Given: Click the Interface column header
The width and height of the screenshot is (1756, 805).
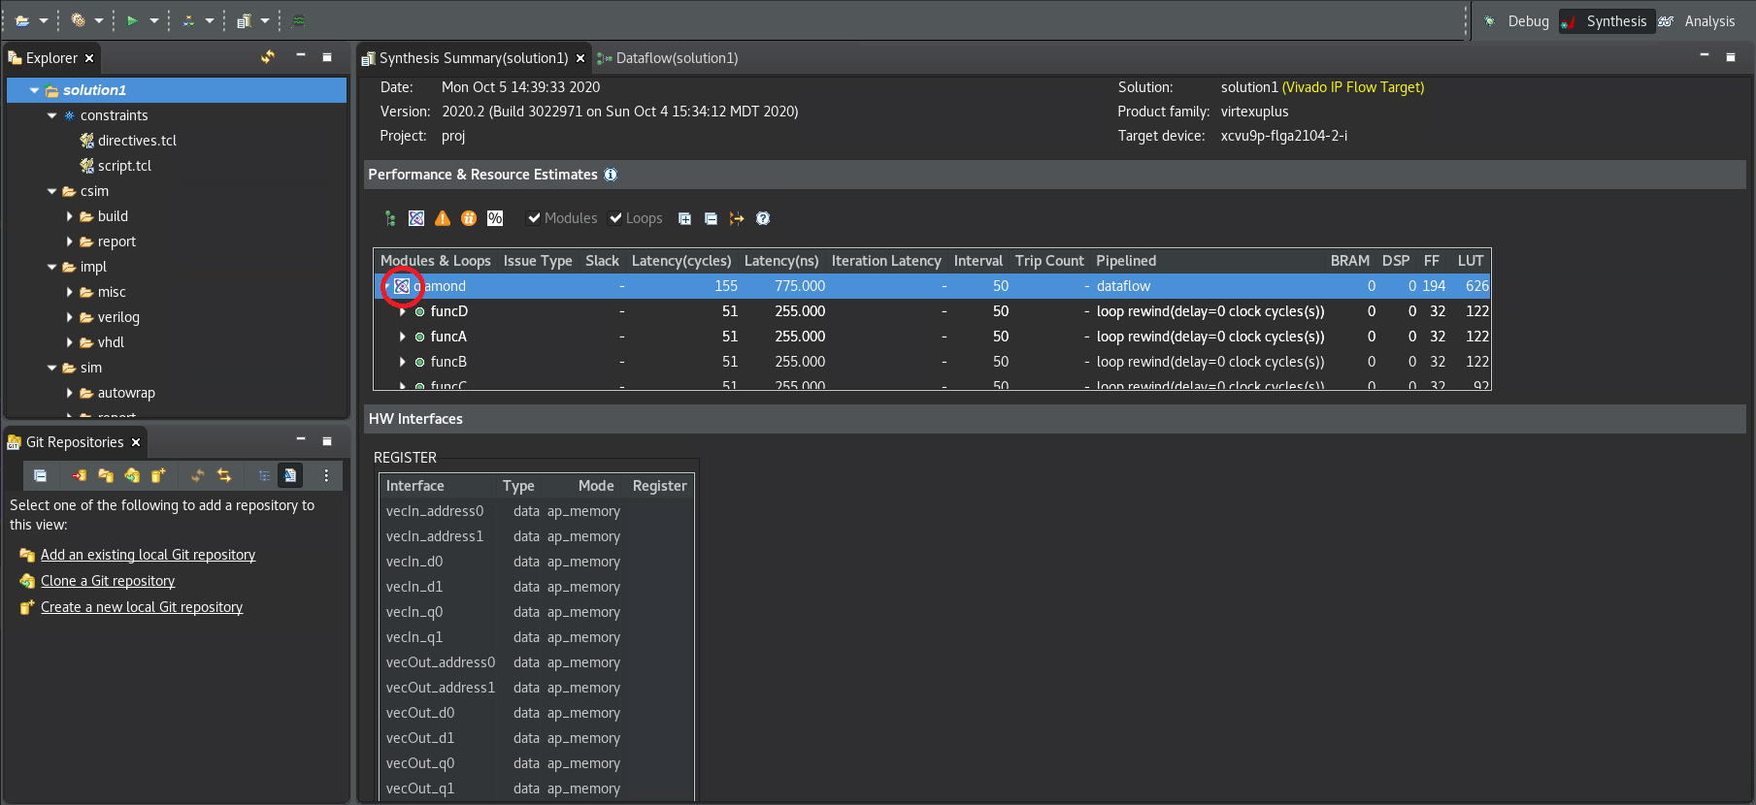Looking at the screenshot, I should point(414,486).
